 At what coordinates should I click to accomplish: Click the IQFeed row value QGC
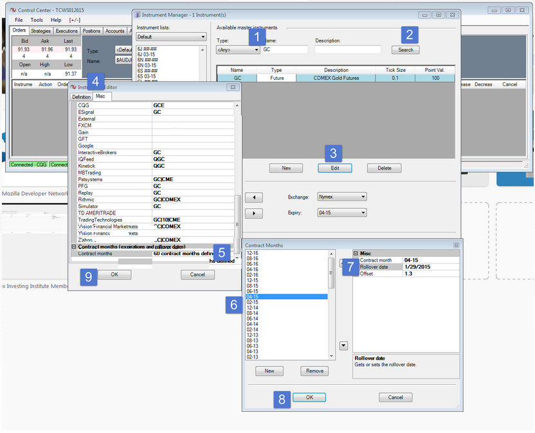[193, 159]
